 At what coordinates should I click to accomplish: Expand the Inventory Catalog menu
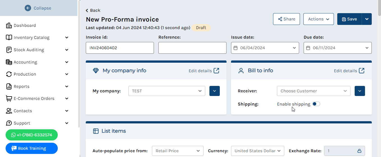click(37, 38)
